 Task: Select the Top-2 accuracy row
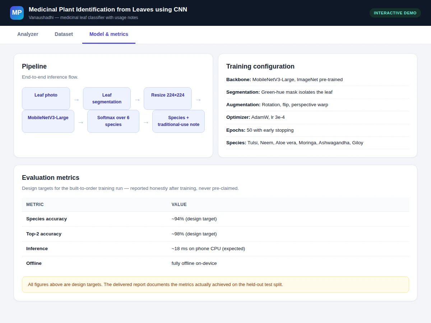coord(215,234)
